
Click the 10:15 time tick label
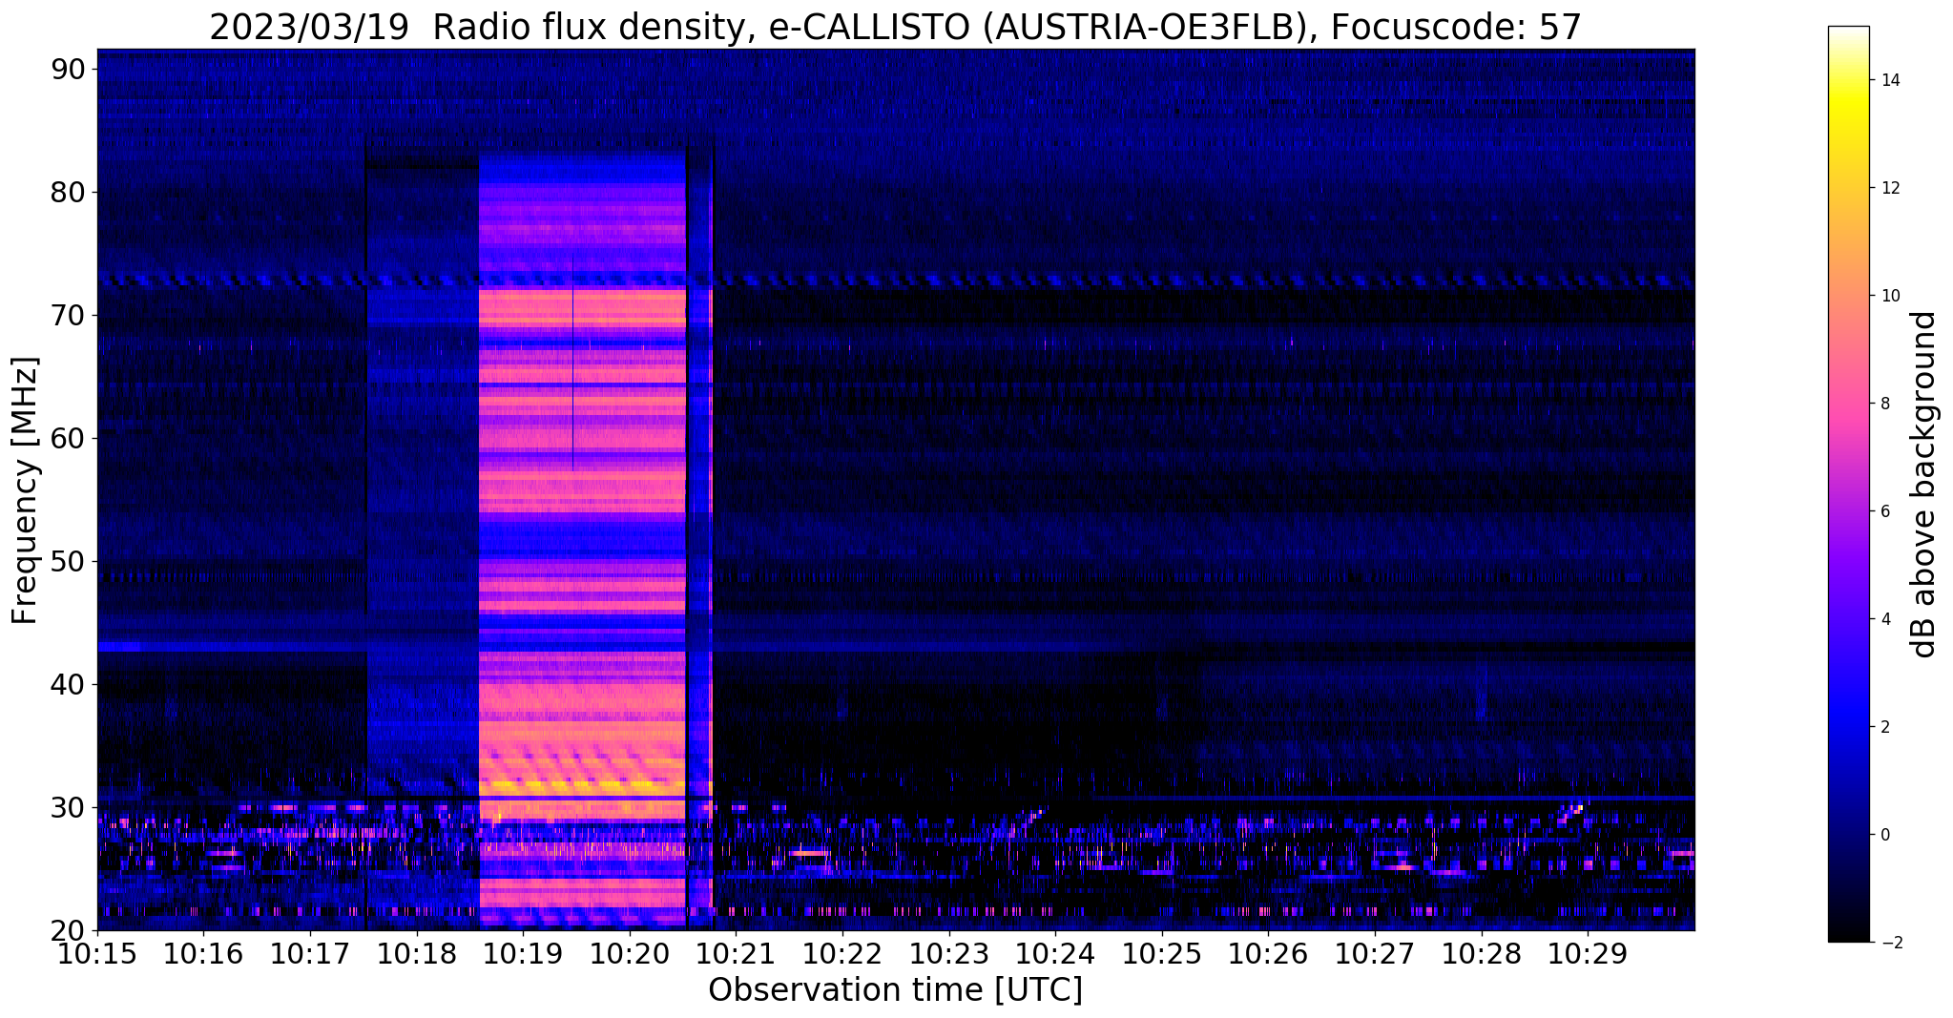tap(97, 952)
